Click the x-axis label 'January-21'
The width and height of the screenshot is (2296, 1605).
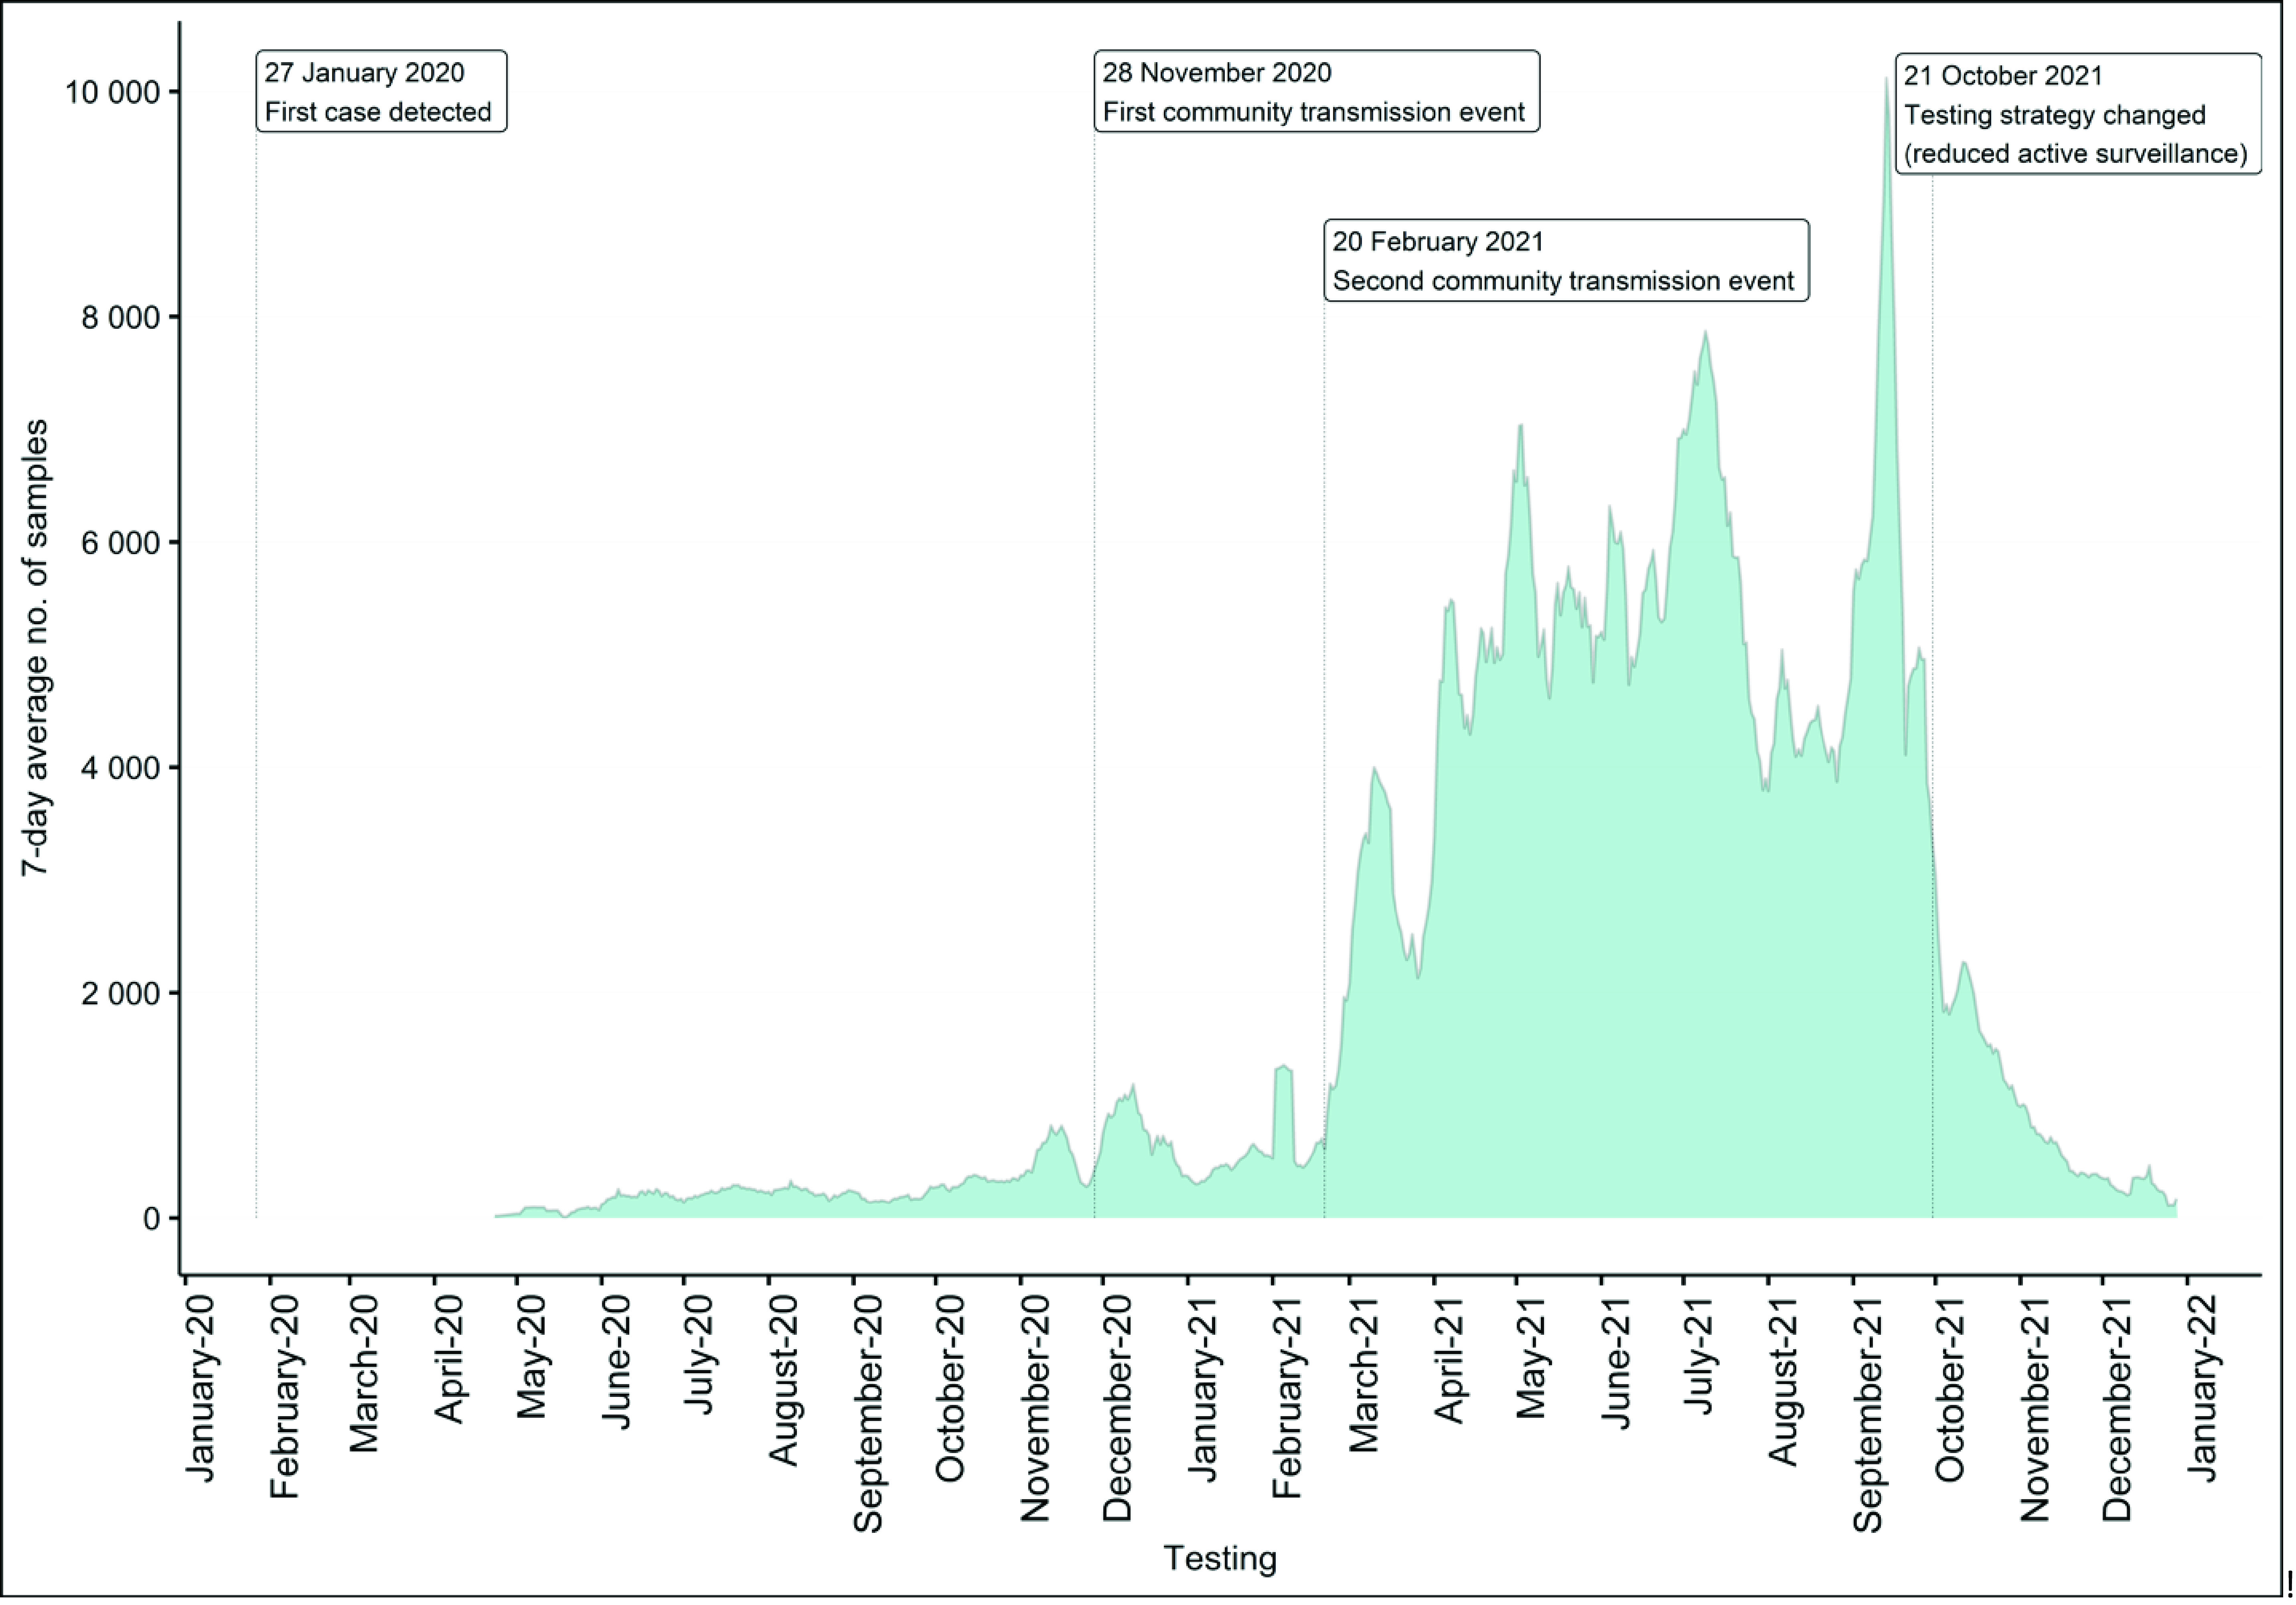point(1204,1388)
